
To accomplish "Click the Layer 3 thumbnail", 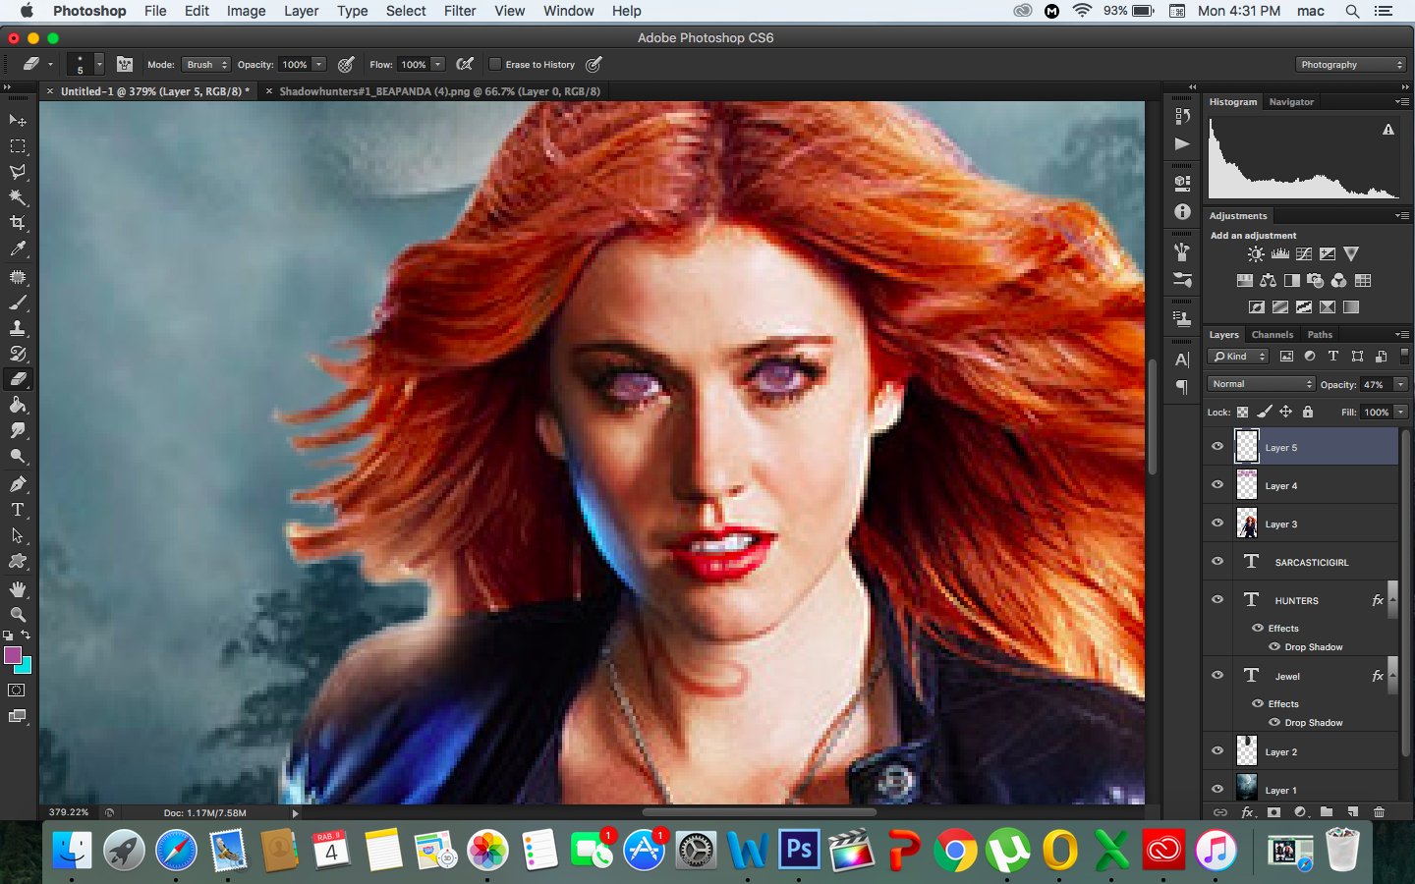I will (1247, 524).
